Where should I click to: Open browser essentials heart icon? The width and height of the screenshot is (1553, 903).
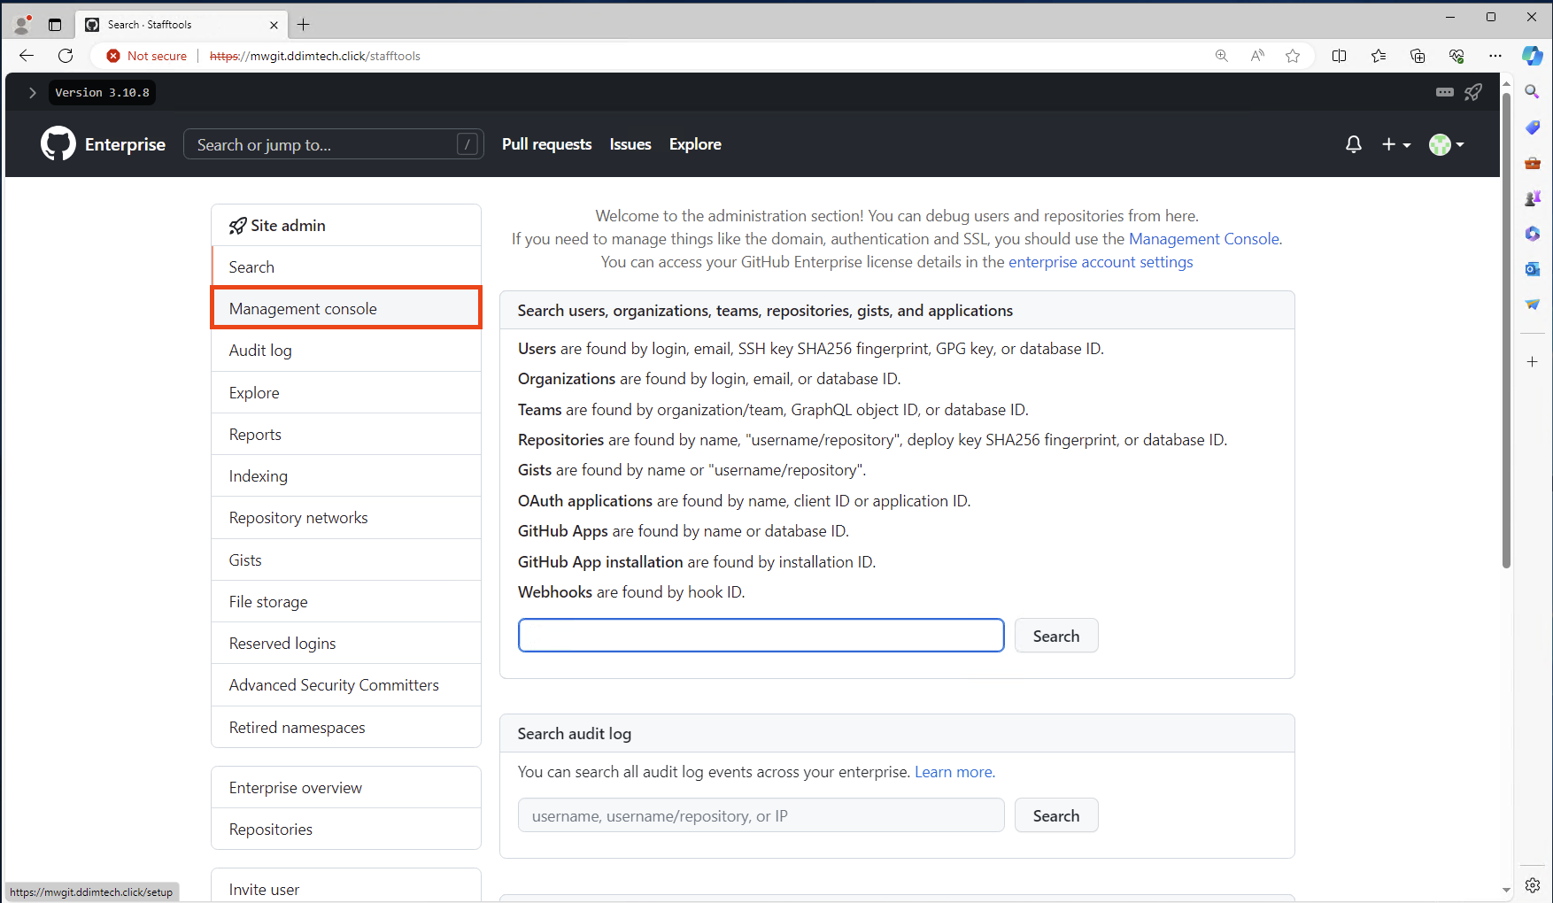tap(1456, 56)
